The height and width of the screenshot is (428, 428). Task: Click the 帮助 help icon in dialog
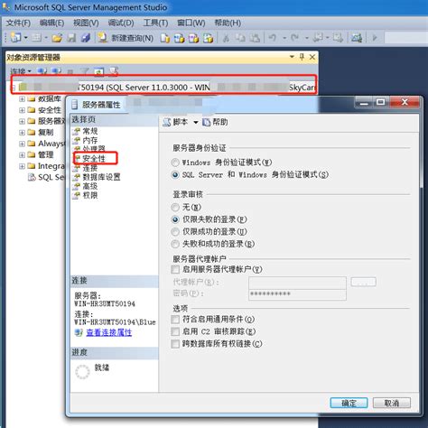click(215, 122)
